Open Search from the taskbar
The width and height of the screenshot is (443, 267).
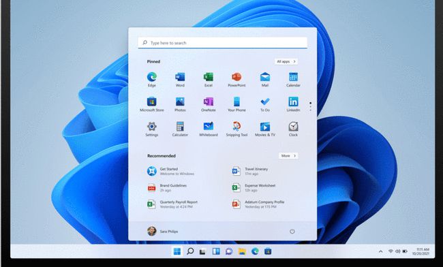coord(190,251)
